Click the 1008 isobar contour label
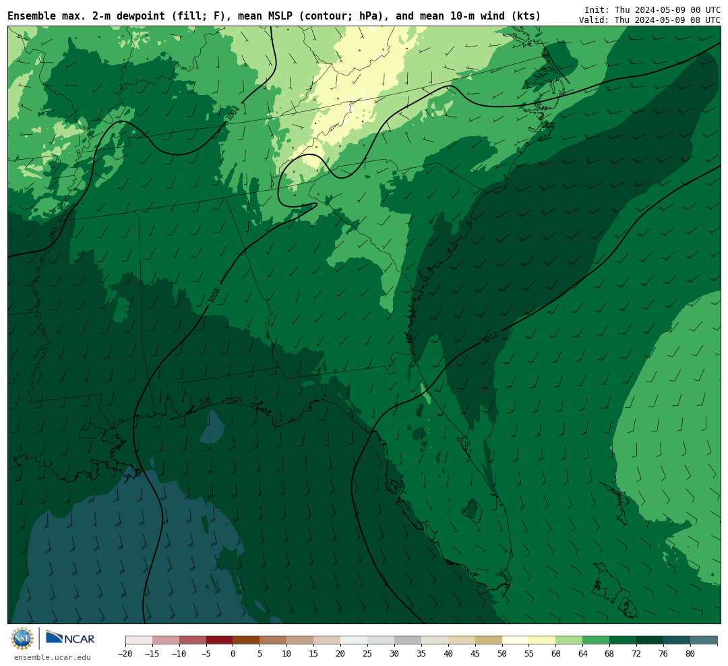This screenshot has height=666, width=728. pos(214,296)
